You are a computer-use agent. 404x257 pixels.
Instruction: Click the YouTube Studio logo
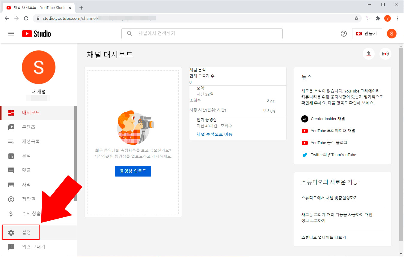[36, 34]
